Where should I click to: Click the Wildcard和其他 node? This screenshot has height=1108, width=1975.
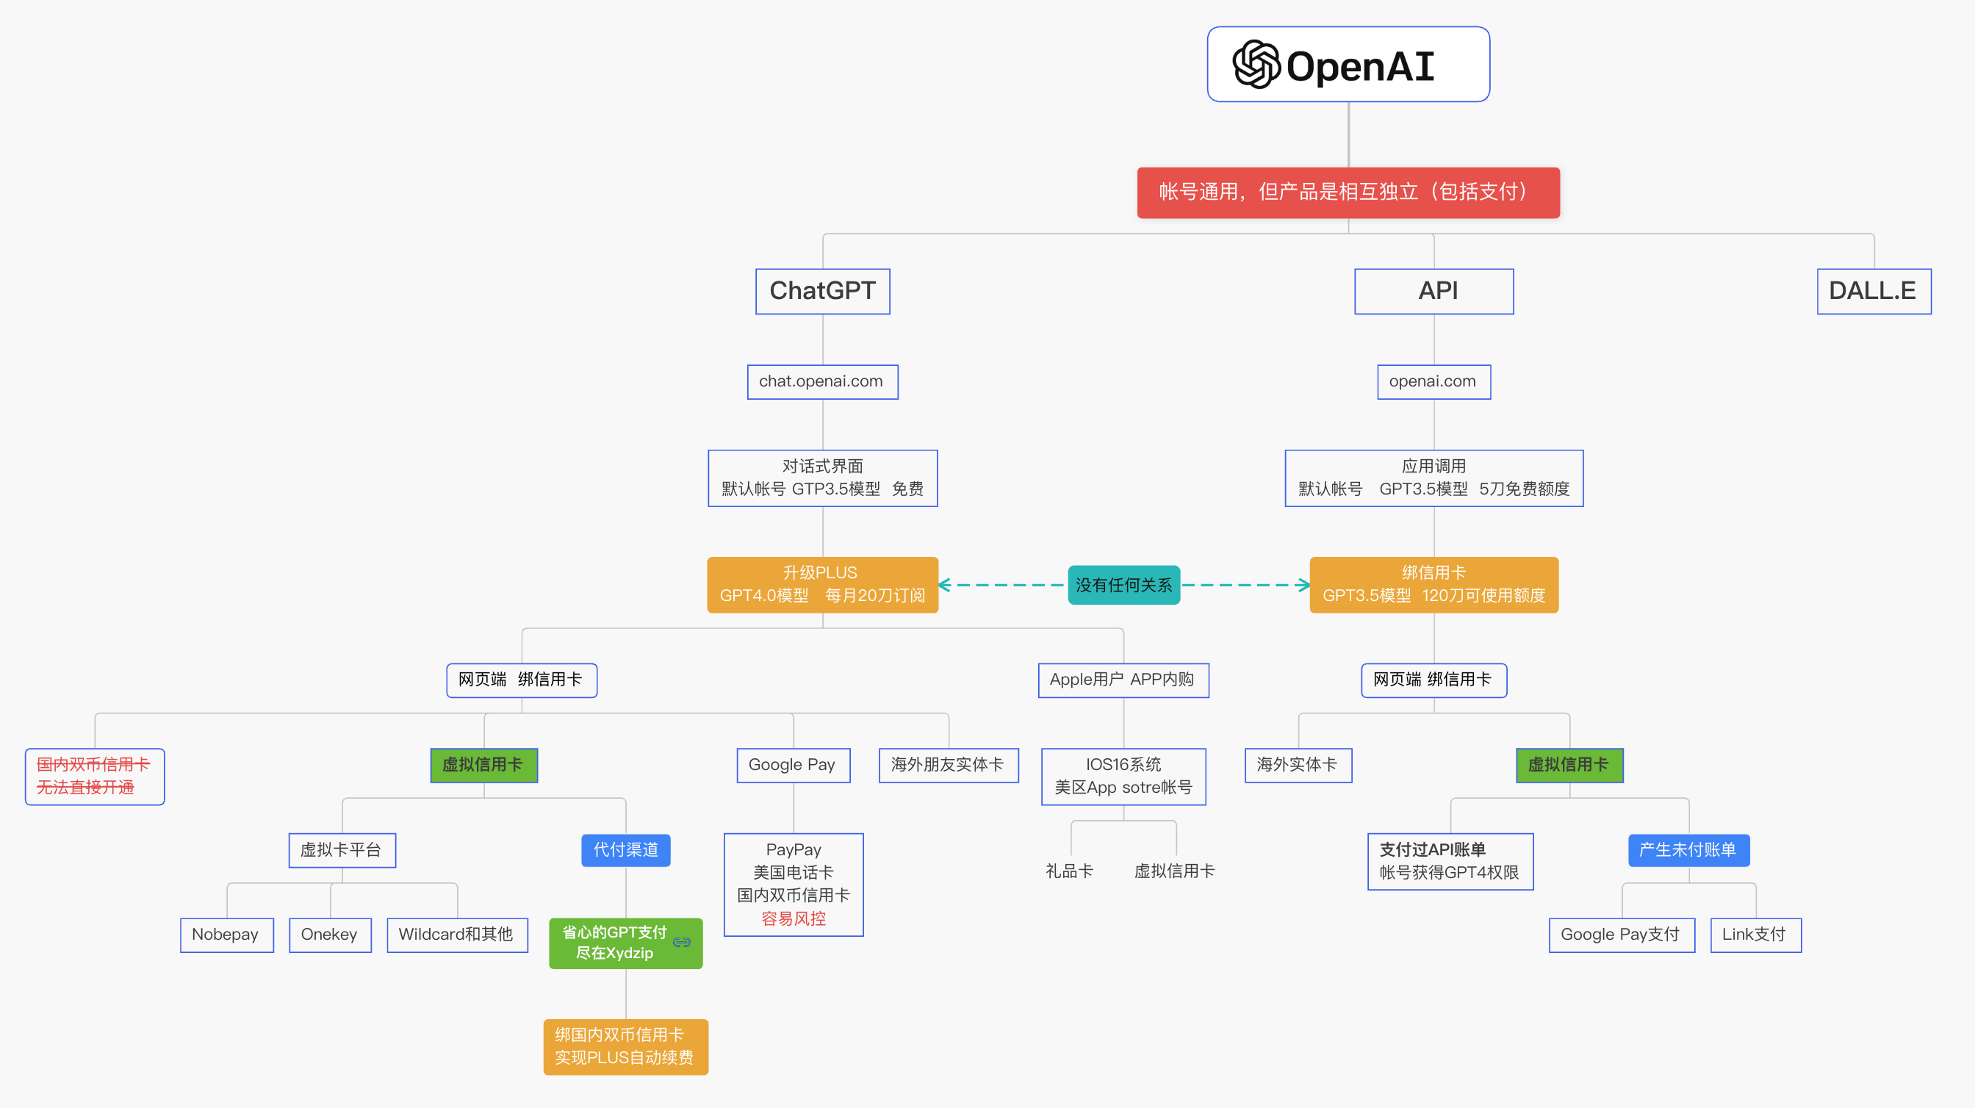457,935
